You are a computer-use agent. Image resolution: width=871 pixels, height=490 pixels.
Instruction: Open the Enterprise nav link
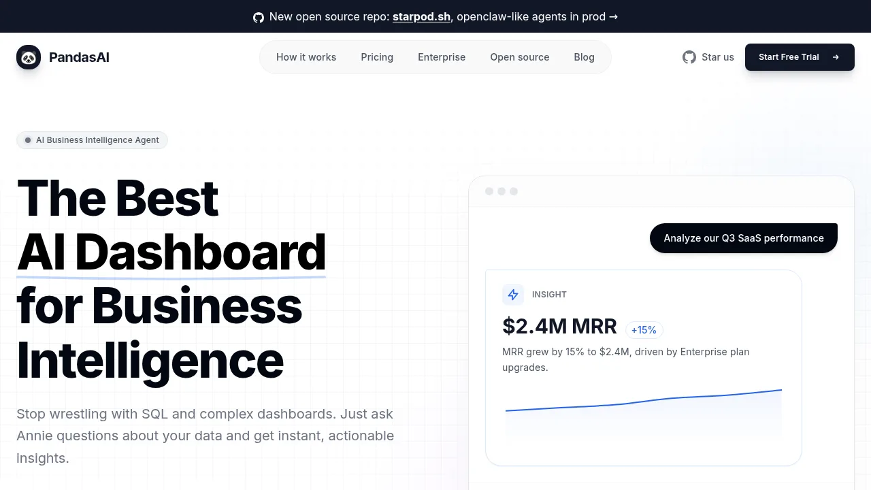coord(442,57)
